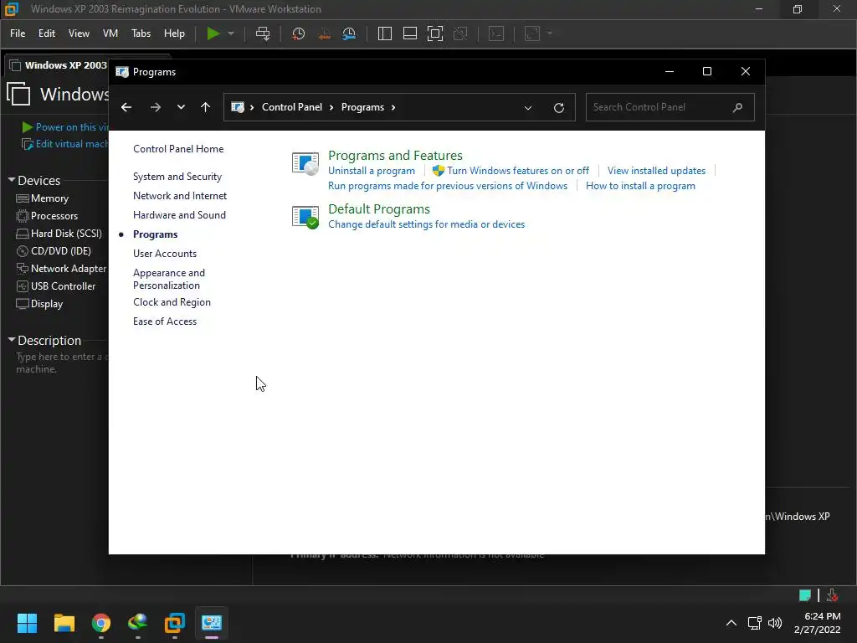Open Hardware and Sound category
The height and width of the screenshot is (643, 857).
click(179, 215)
